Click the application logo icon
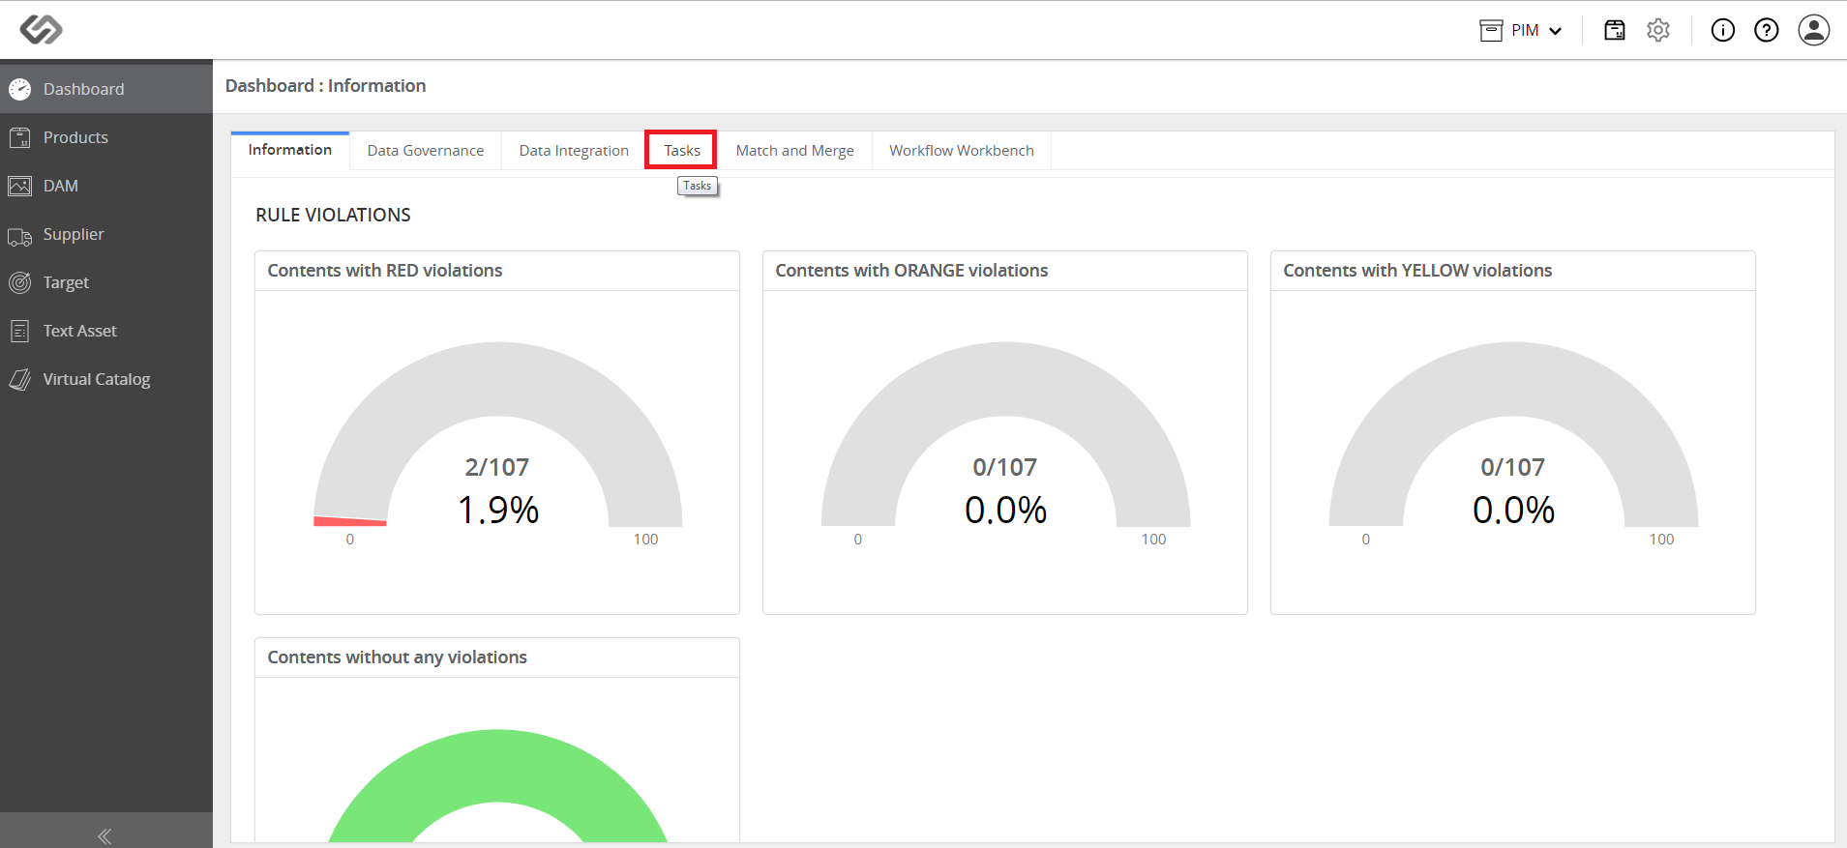Screen dimensions: 1847x848 tap(42, 30)
